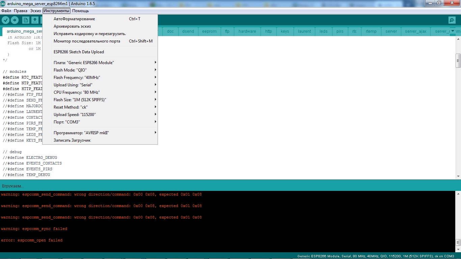Open Монитор последовательного порта menu entry
Screen dimensions: 461x259
(x=87, y=41)
